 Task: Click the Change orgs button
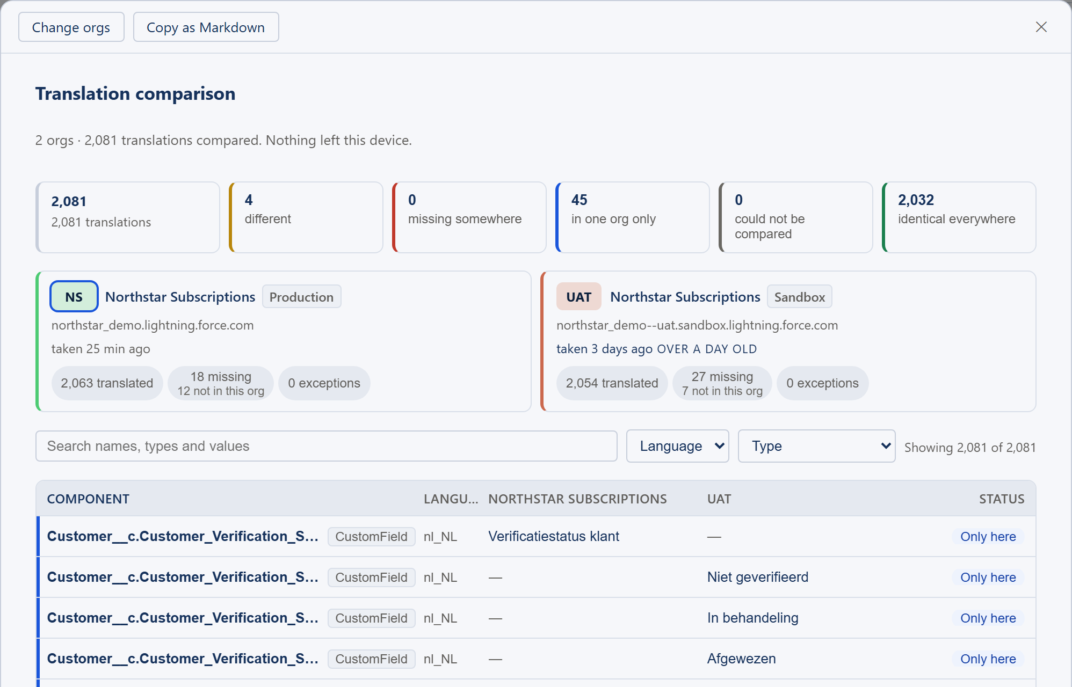point(71,27)
